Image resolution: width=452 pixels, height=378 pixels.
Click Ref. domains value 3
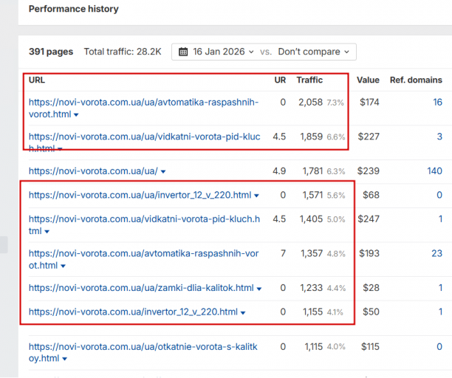coord(439,137)
